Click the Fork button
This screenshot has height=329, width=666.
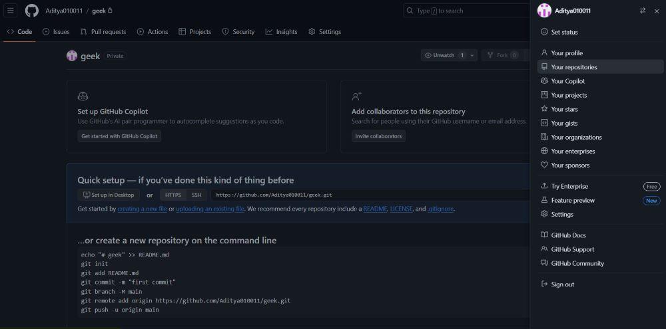(502, 55)
